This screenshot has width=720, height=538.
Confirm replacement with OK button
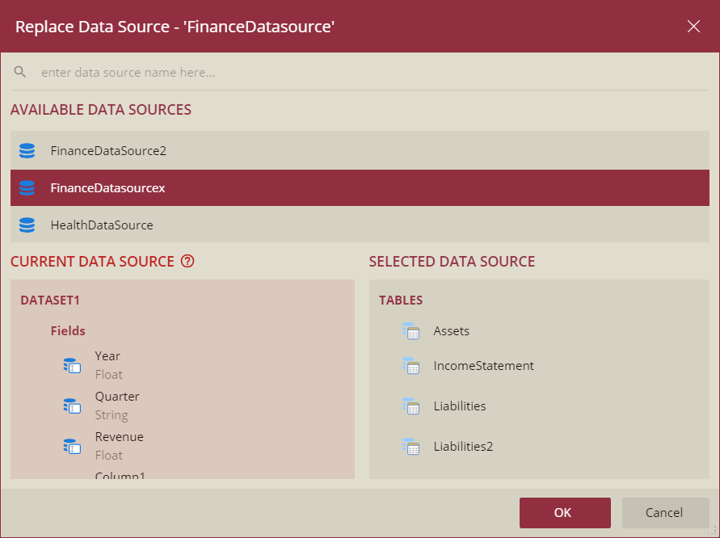(565, 513)
